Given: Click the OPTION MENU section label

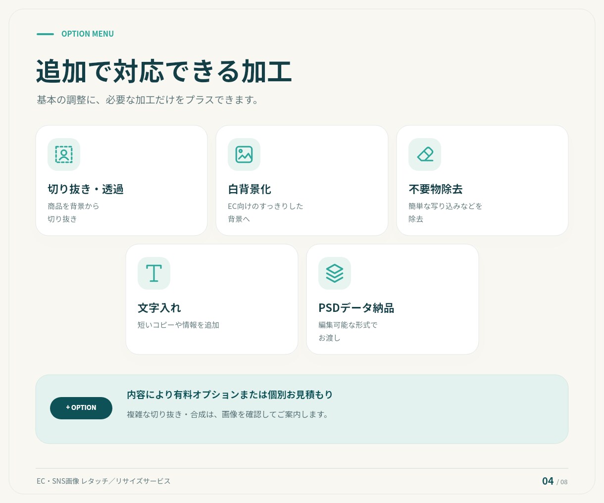Looking at the screenshot, I should [x=88, y=34].
